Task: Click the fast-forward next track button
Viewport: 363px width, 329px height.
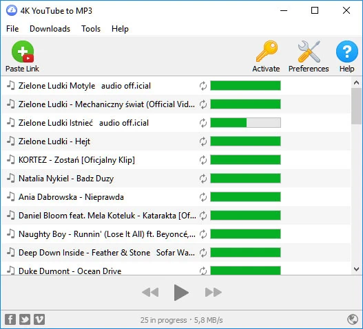Action: coord(214,293)
